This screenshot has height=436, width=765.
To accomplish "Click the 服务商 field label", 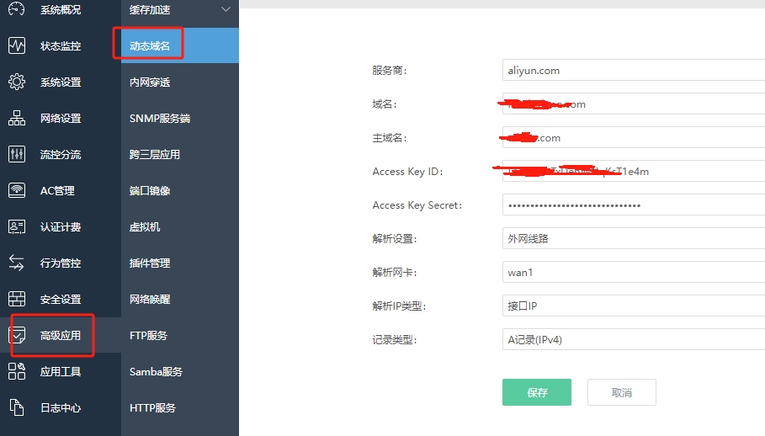I will 390,70.
